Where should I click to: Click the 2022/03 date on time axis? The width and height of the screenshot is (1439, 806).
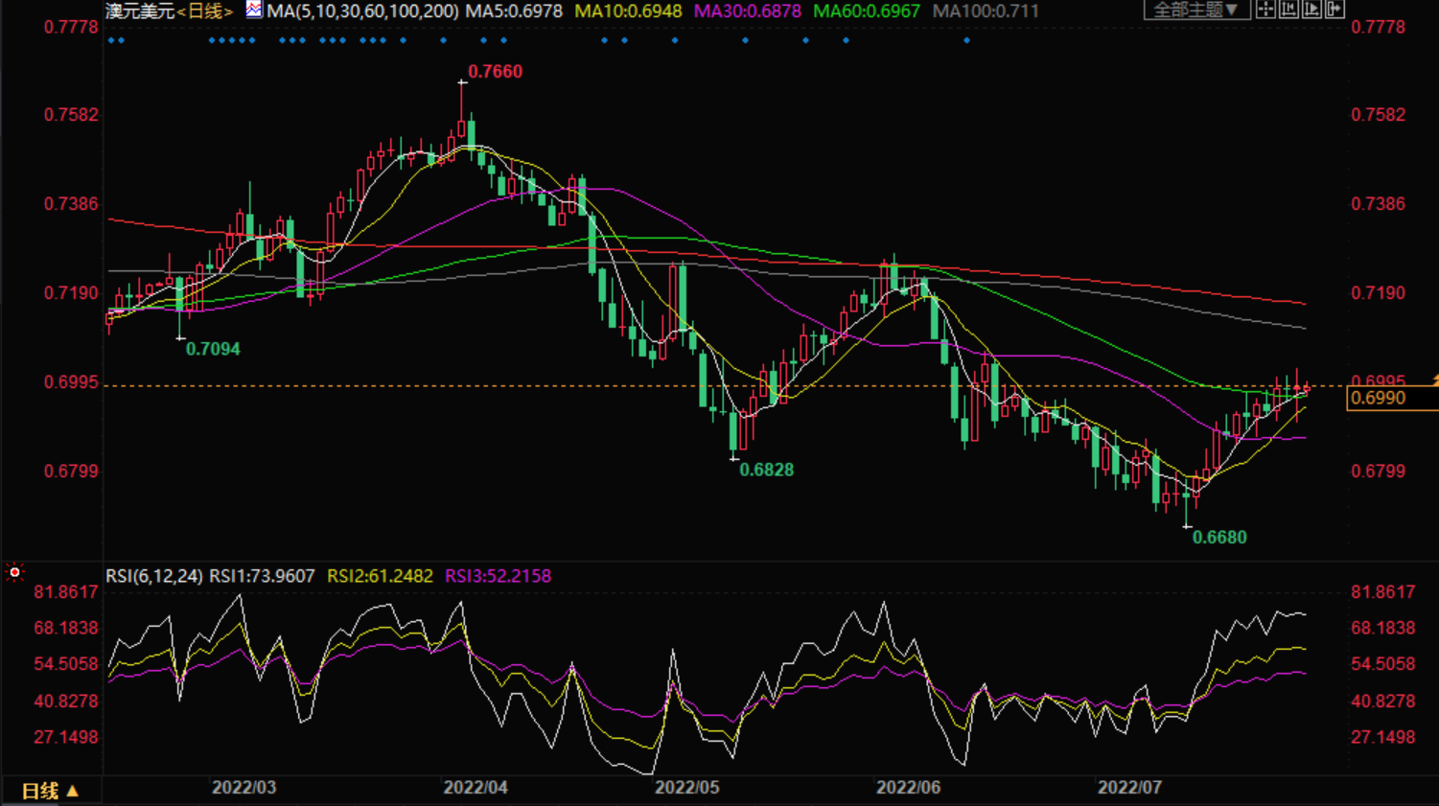click(244, 788)
